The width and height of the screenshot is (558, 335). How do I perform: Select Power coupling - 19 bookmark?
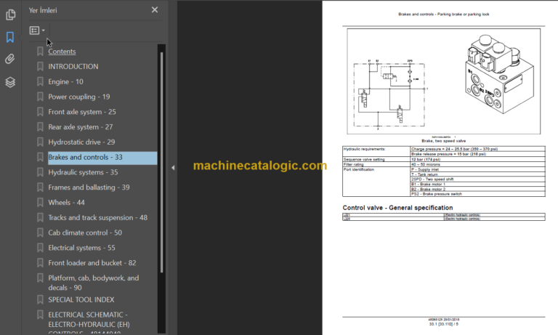[x=79, y=97]
